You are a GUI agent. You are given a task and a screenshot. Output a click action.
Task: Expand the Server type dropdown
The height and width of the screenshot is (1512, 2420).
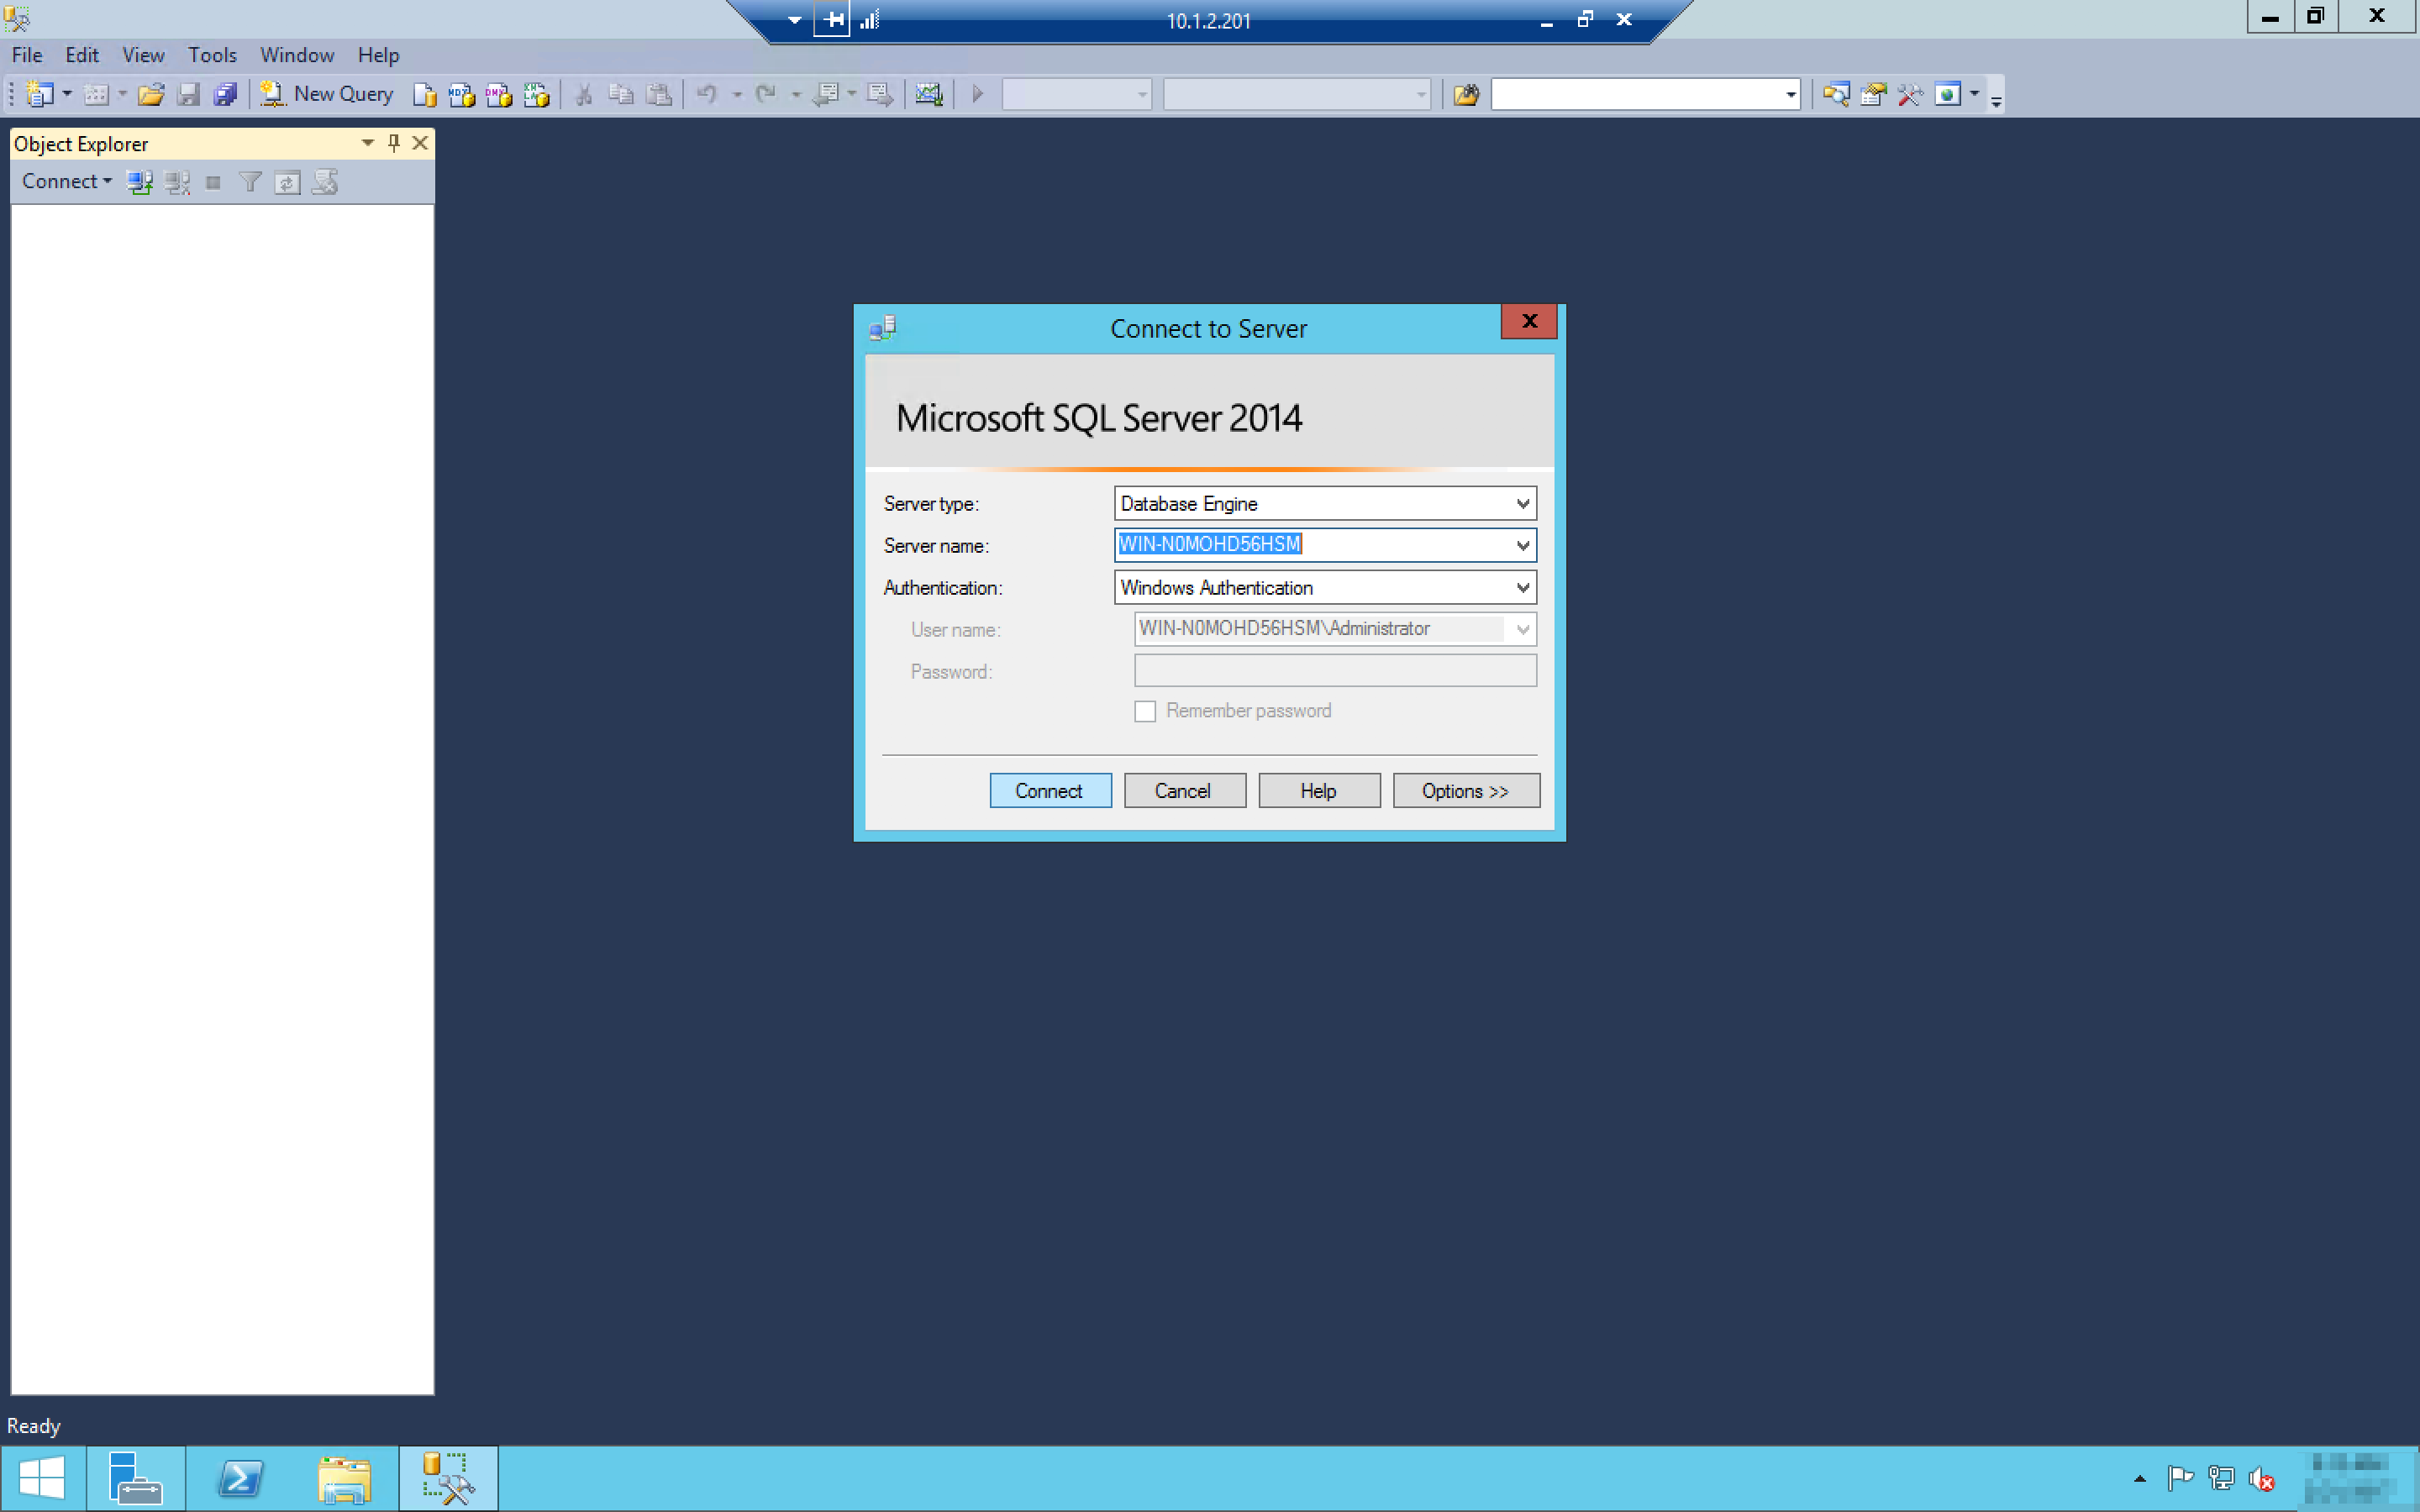pos(1522,503)
